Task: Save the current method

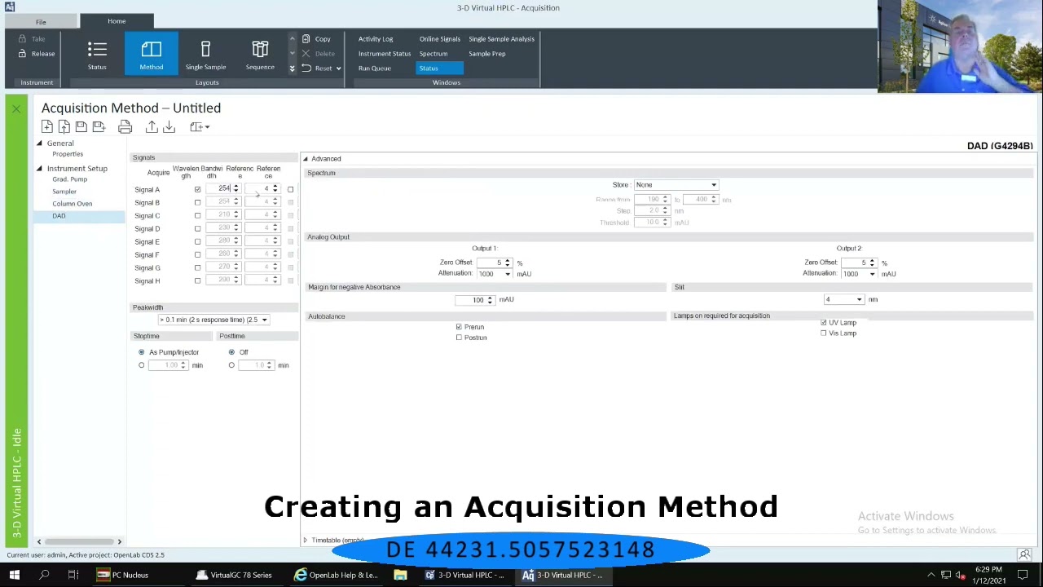Action: 81,127
